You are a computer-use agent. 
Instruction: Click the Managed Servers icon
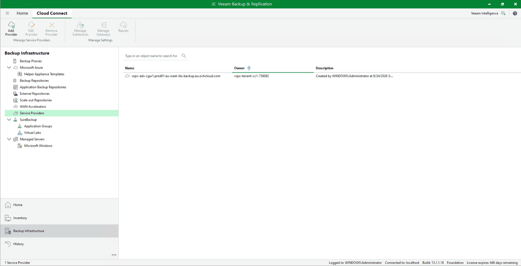point(15,139)
